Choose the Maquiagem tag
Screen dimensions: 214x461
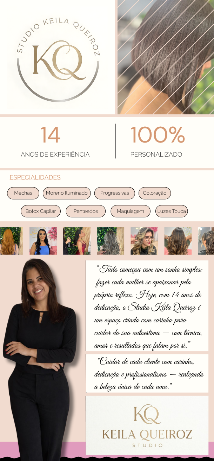tap(131, 211)
